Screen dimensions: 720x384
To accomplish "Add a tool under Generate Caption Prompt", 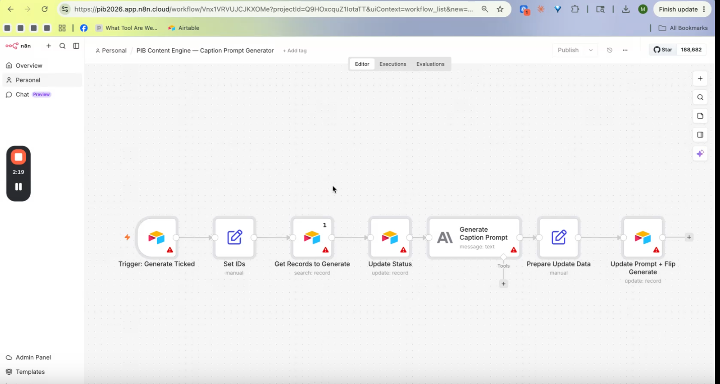I will (504, 284).
